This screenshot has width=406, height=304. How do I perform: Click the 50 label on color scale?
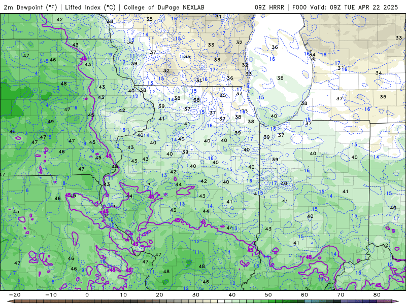(x=268, y=295)
